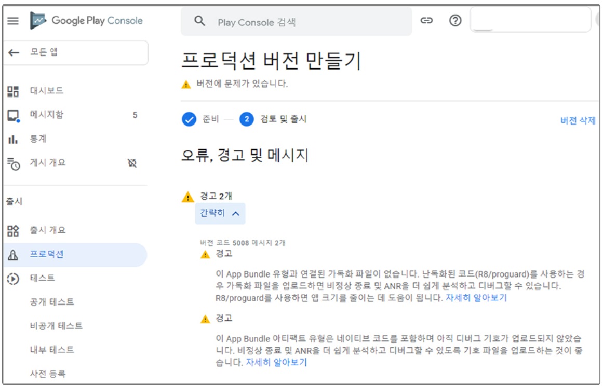Open 테스트 section in the sidebar
The image size is (603, 387).
pos(42,278)
